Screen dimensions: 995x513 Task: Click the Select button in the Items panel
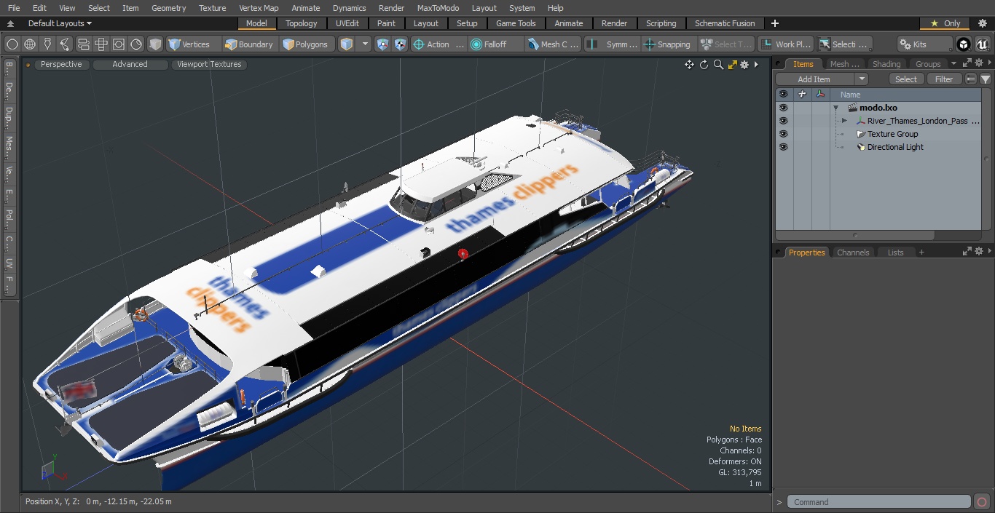pyautogui.click(x=906, y=79)
